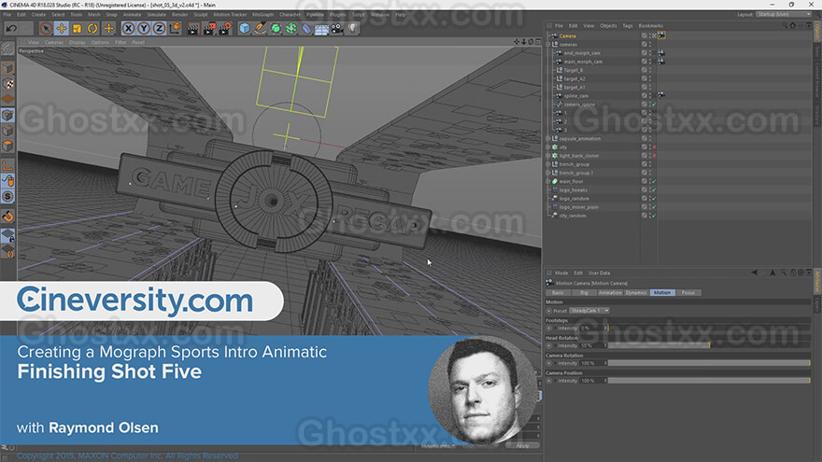Open the green generators (Subdivision Surface) palette

pos(276,28)
